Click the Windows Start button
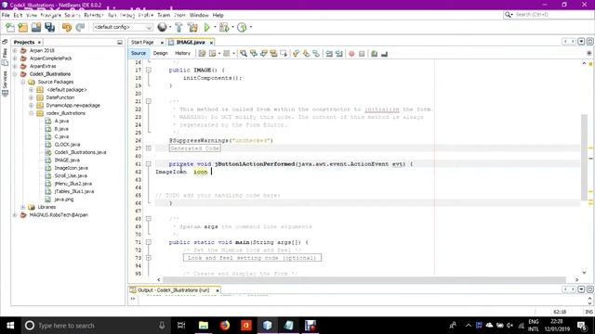The width and height of the screenshot is (595, 334). pos(10,326)
